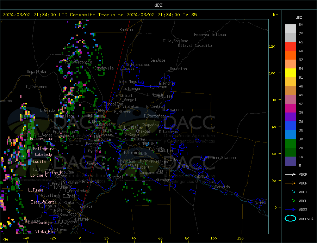
Task: Click the 'VBBB' legend label
Action: pos(303,209)
